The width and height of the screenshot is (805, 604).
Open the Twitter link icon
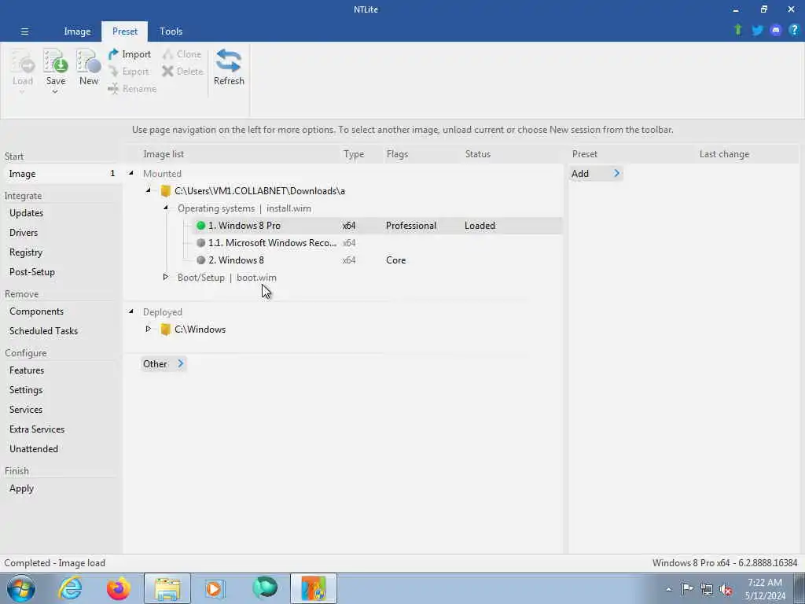coord(757,31)
